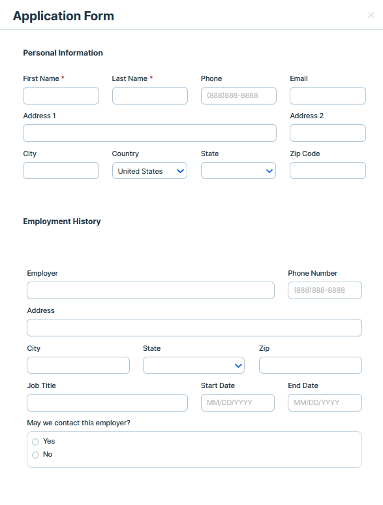Select the Email input box

point(328,95)
